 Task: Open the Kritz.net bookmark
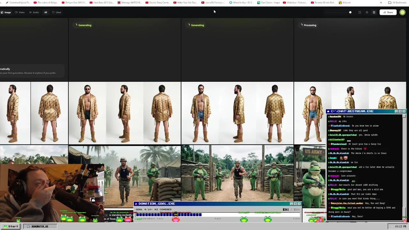tap(344, 3)
